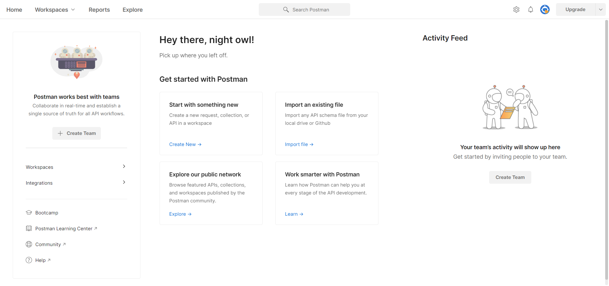Viewport: 609px width, 286px height.
Task: Click the astronauts illustration in Activity Feed
Action: (x=510, y=107)
